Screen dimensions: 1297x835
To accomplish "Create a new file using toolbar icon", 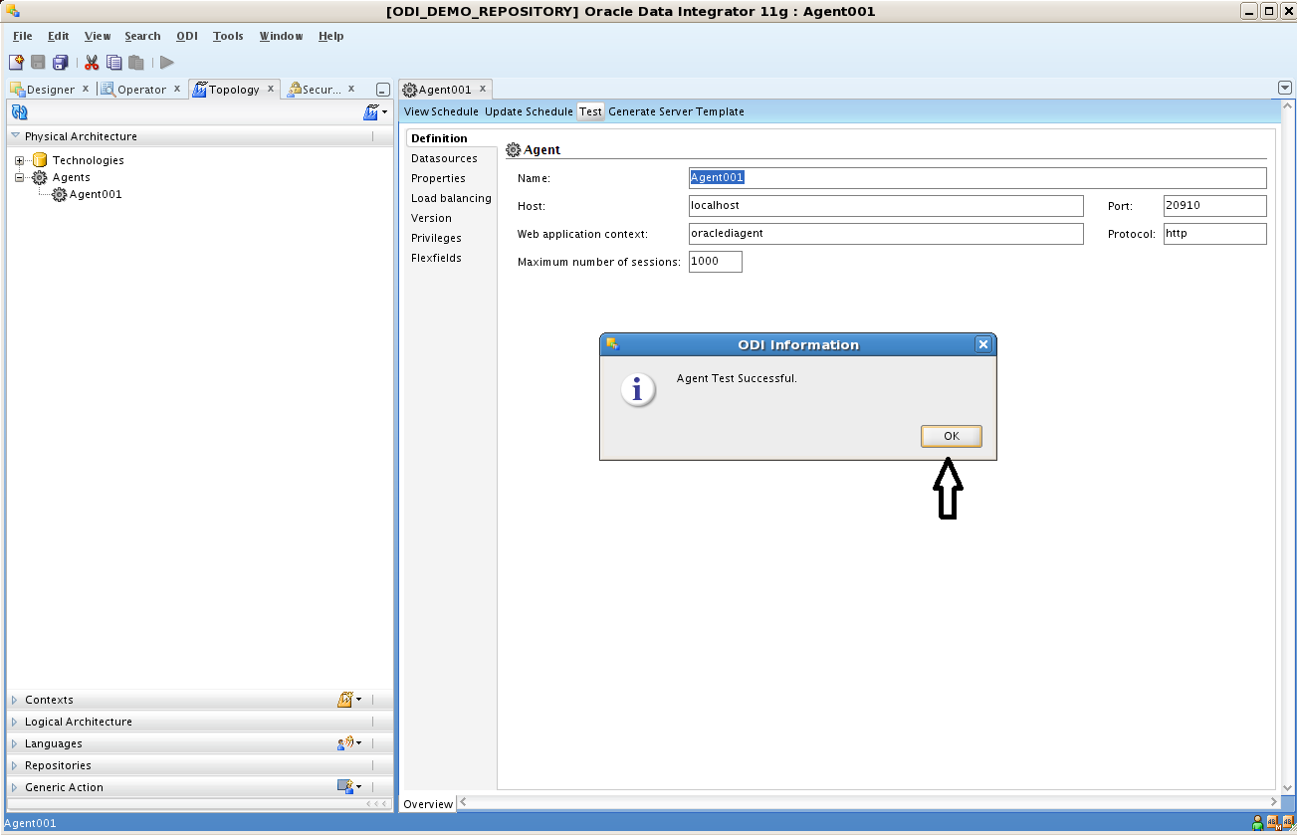I will 16,61.
